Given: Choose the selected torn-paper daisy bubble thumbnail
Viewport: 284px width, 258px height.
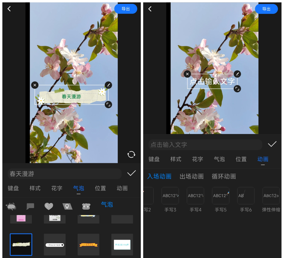Looking at the screenshot, I should (x=21, y=245).
